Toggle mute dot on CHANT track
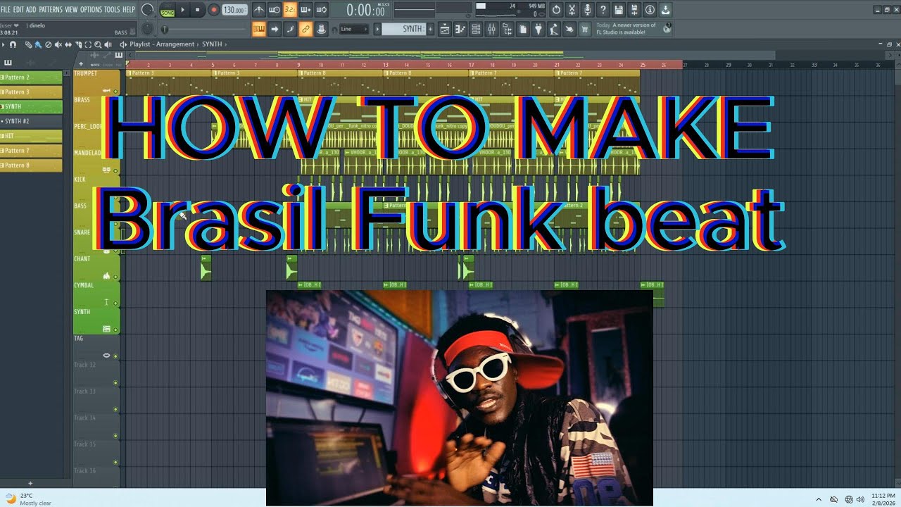The height and width of the screenshot is (507, 901). (115, 277)
